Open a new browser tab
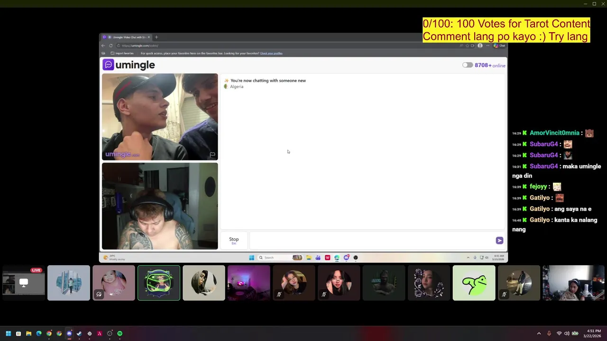Image resolution: width=607 pixels, height=341 pixels. coord(156,37)
